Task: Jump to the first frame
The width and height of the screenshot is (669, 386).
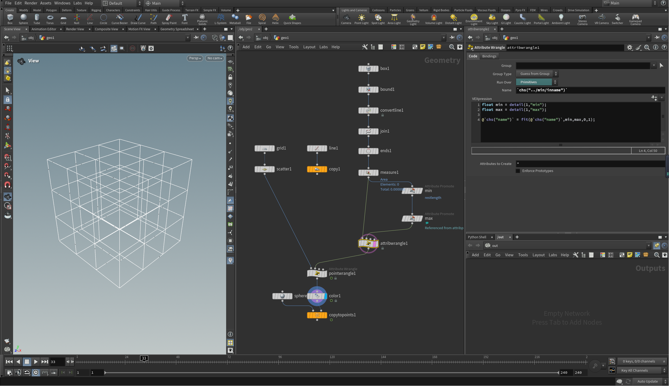Action: point(9,362)
